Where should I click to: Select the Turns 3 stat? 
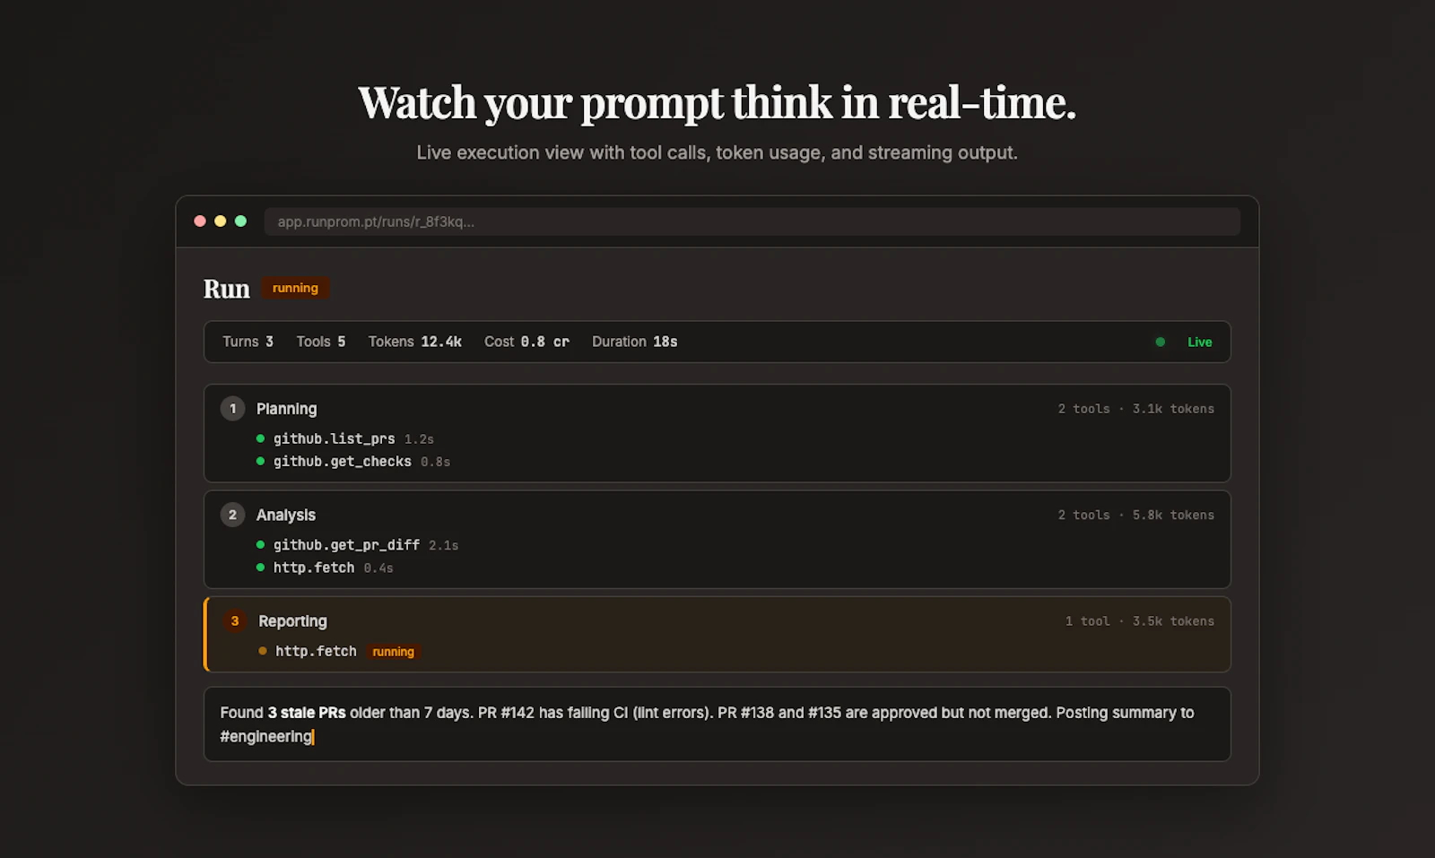pyautogui.click(x=248, y=342)
